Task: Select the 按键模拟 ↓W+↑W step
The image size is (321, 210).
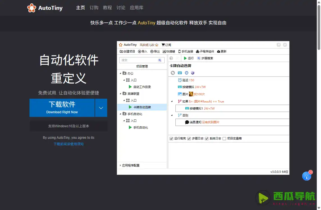Action: tap(192, 87)
